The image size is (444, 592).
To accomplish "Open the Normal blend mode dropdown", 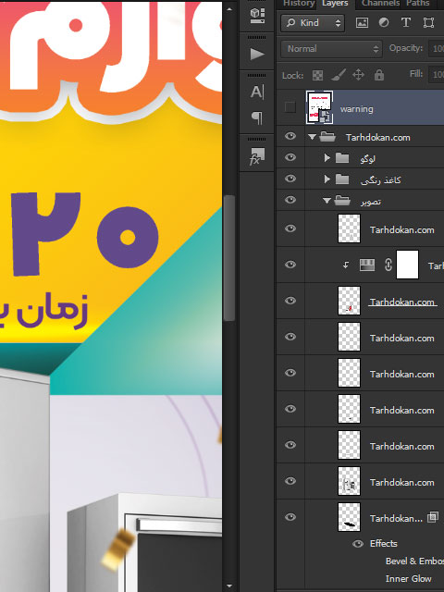I will click(331, 49).
